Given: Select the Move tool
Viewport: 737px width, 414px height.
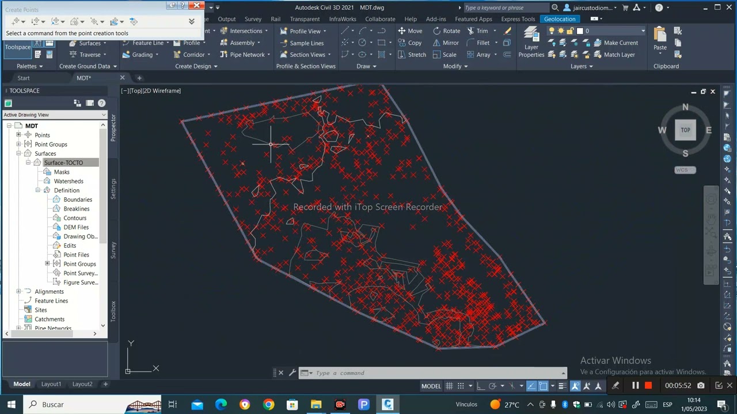Looking at the screenshot, I should point(410,31).
